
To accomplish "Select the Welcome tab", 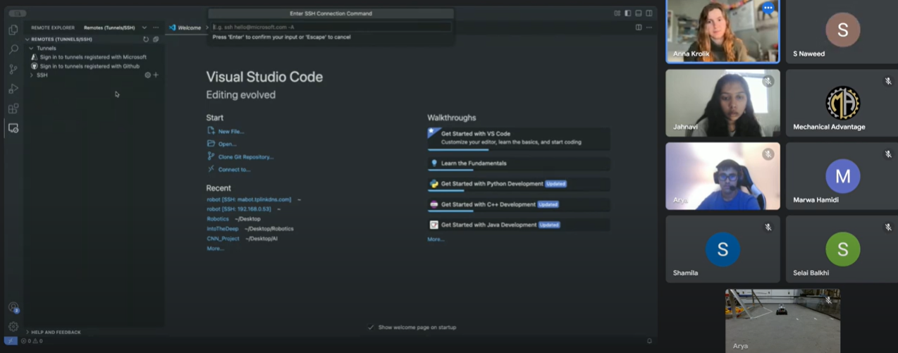I will point(188,27).
